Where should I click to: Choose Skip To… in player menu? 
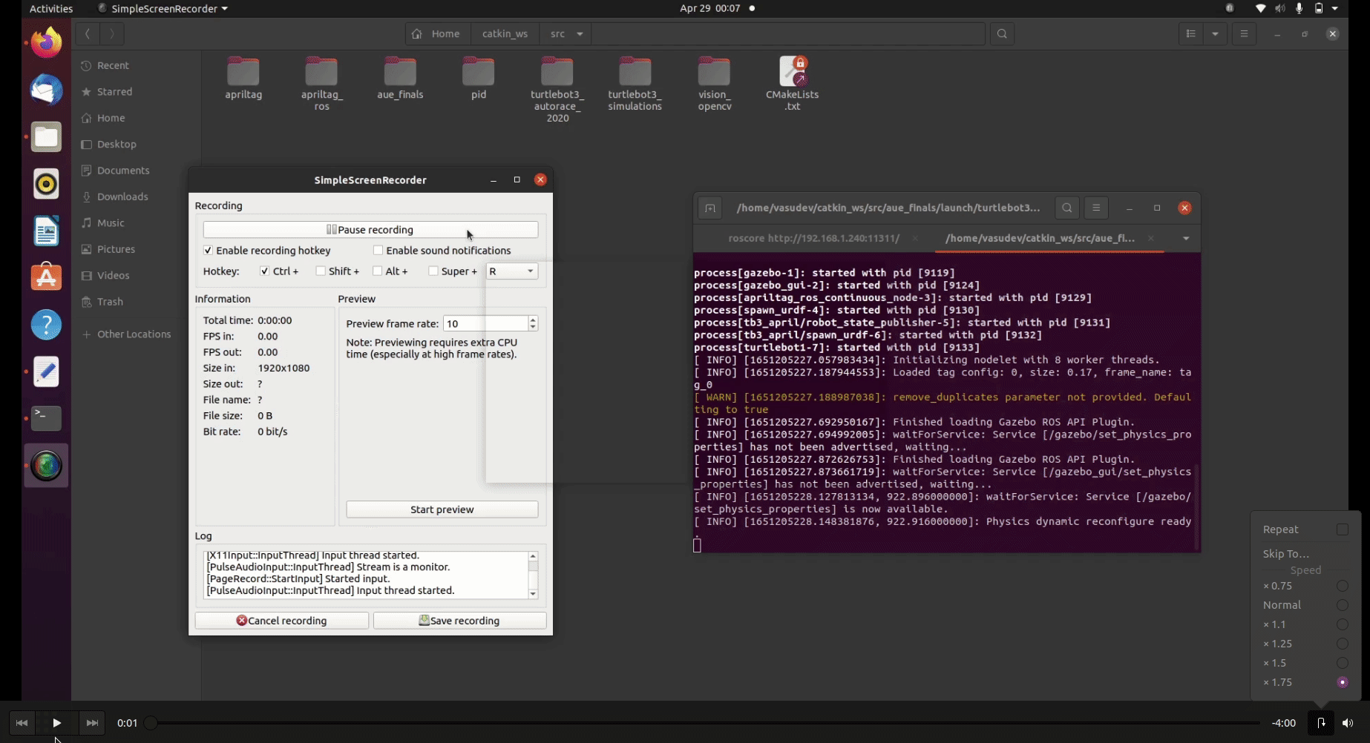pos(1285,553)
